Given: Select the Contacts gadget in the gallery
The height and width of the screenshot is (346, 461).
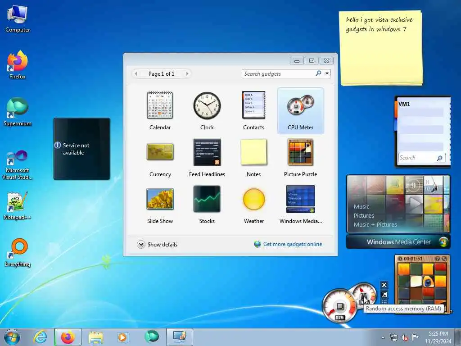Looking at the screenshot, I should tap(254, 111).
